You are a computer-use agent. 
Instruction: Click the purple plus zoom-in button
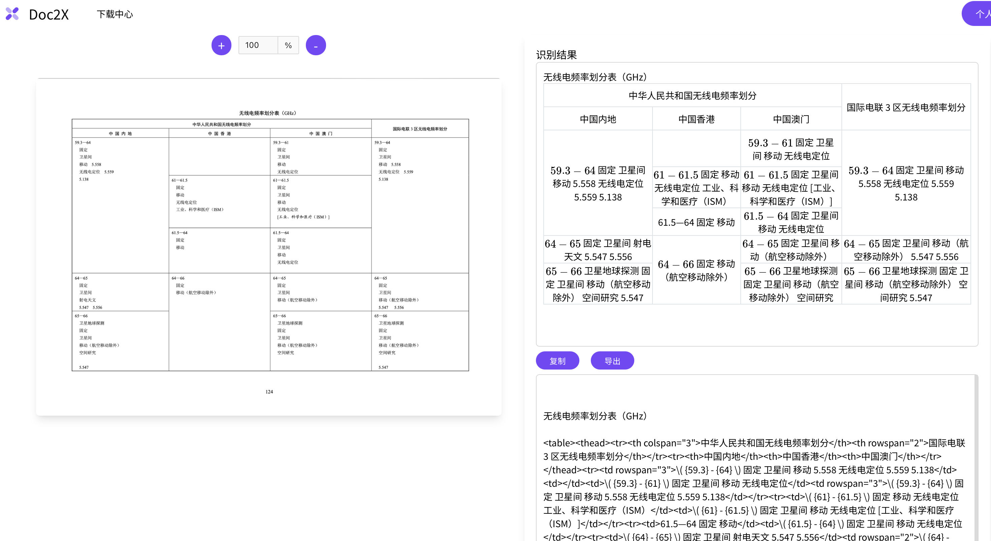(x=221, y=45)
